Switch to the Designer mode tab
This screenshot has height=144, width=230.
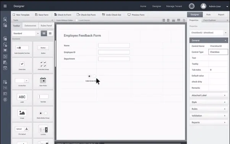(x=194, y=15)
